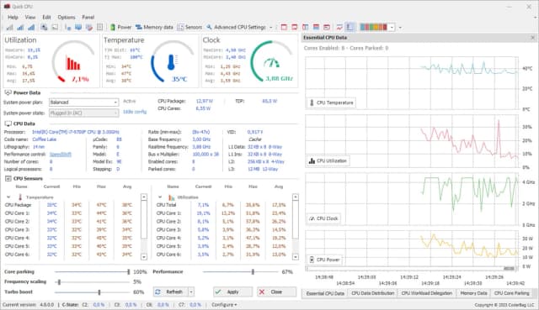
Task: Open the Configure dropdown in status bar
Action: (x=224, y=304)
